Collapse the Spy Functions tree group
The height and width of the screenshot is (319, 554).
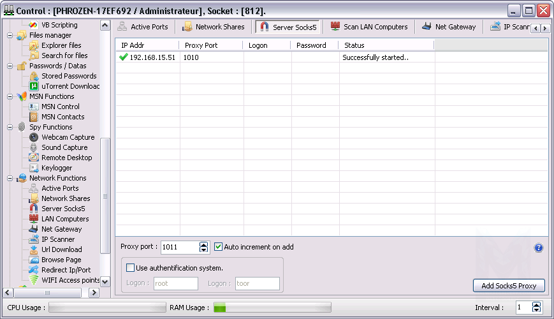pos(10,127)
